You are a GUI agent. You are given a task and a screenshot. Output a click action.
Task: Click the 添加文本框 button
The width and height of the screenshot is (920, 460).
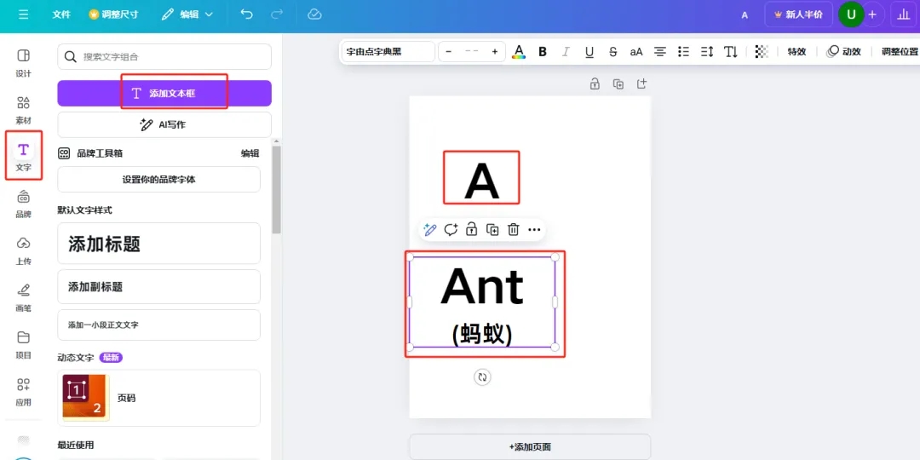tap(164, 93)
